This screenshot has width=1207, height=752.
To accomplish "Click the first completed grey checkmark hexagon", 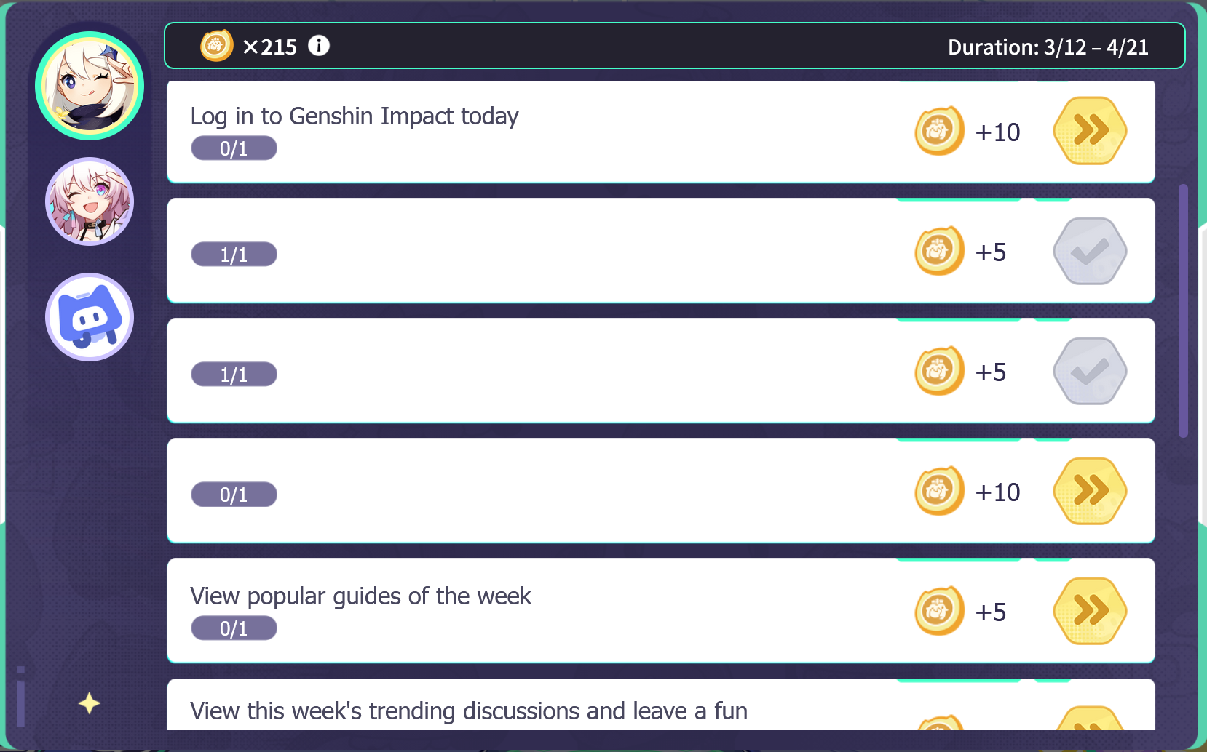I will (x=1090, y=251).
